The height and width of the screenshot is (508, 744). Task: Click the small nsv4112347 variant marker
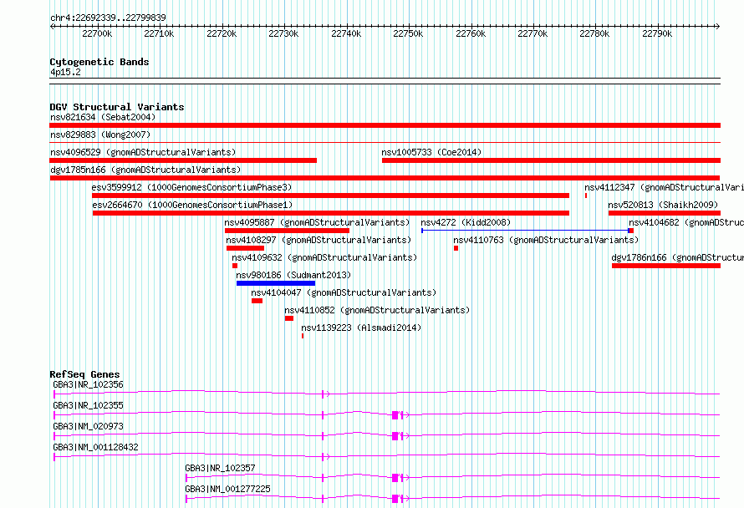[586, 196]
